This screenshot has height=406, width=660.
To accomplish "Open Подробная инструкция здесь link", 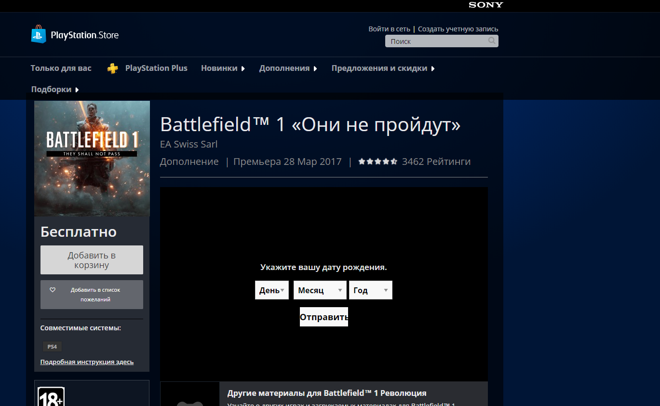I will coord(87,362).
